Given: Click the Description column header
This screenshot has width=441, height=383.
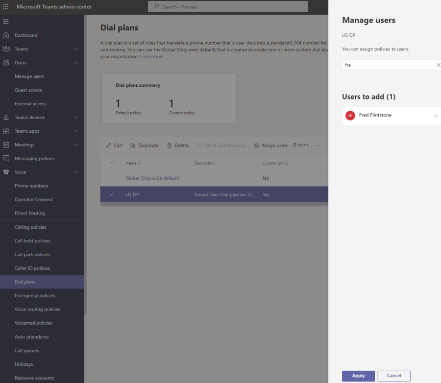Looking at the screenshot, I should (x=204, y=163).
